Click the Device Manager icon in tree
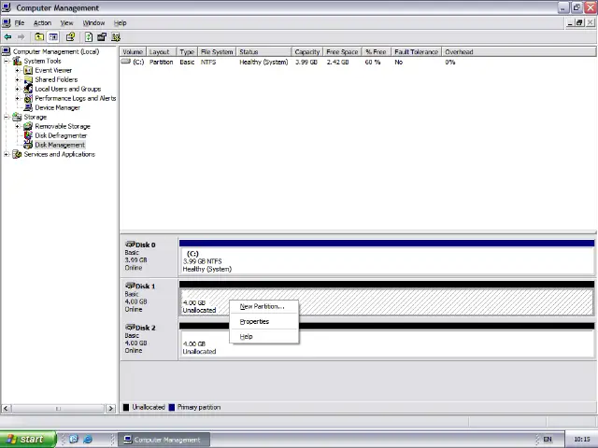Image resolution: width=598 pixels, height=448 pixels. 28,107
